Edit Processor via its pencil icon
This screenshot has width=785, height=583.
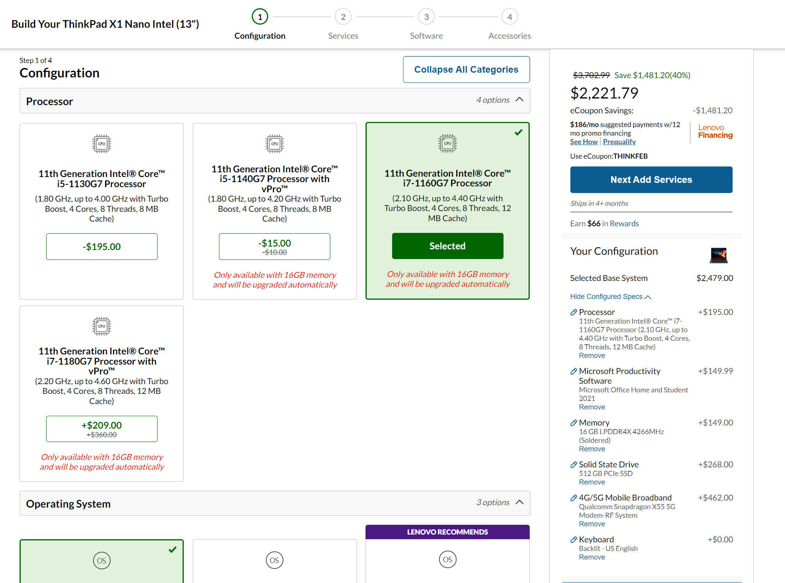click(x=574, y=312)
